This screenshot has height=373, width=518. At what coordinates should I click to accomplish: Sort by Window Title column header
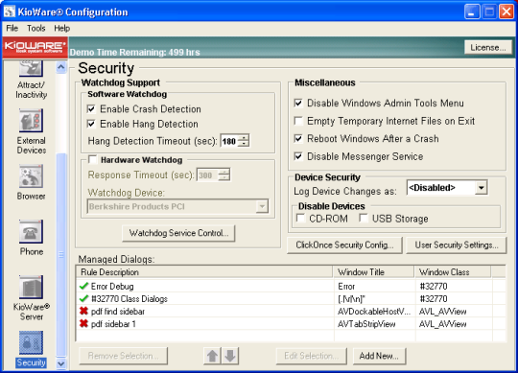[374, 272]
